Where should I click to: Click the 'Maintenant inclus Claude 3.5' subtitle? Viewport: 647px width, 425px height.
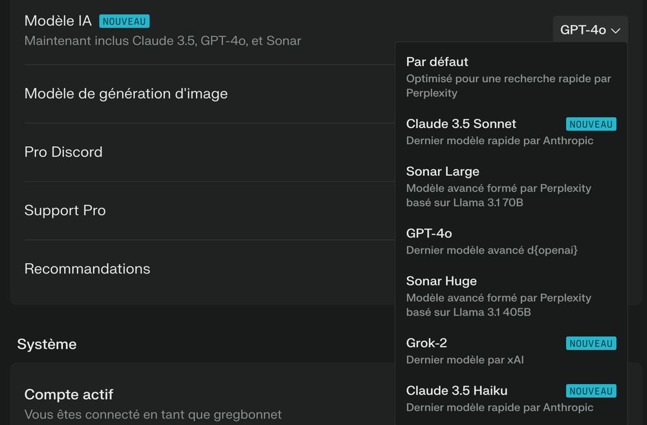click(162, 41)
